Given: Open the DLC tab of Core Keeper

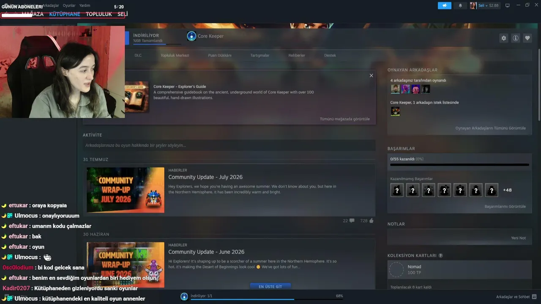Looking at the screenshot, I should [138, 55].
